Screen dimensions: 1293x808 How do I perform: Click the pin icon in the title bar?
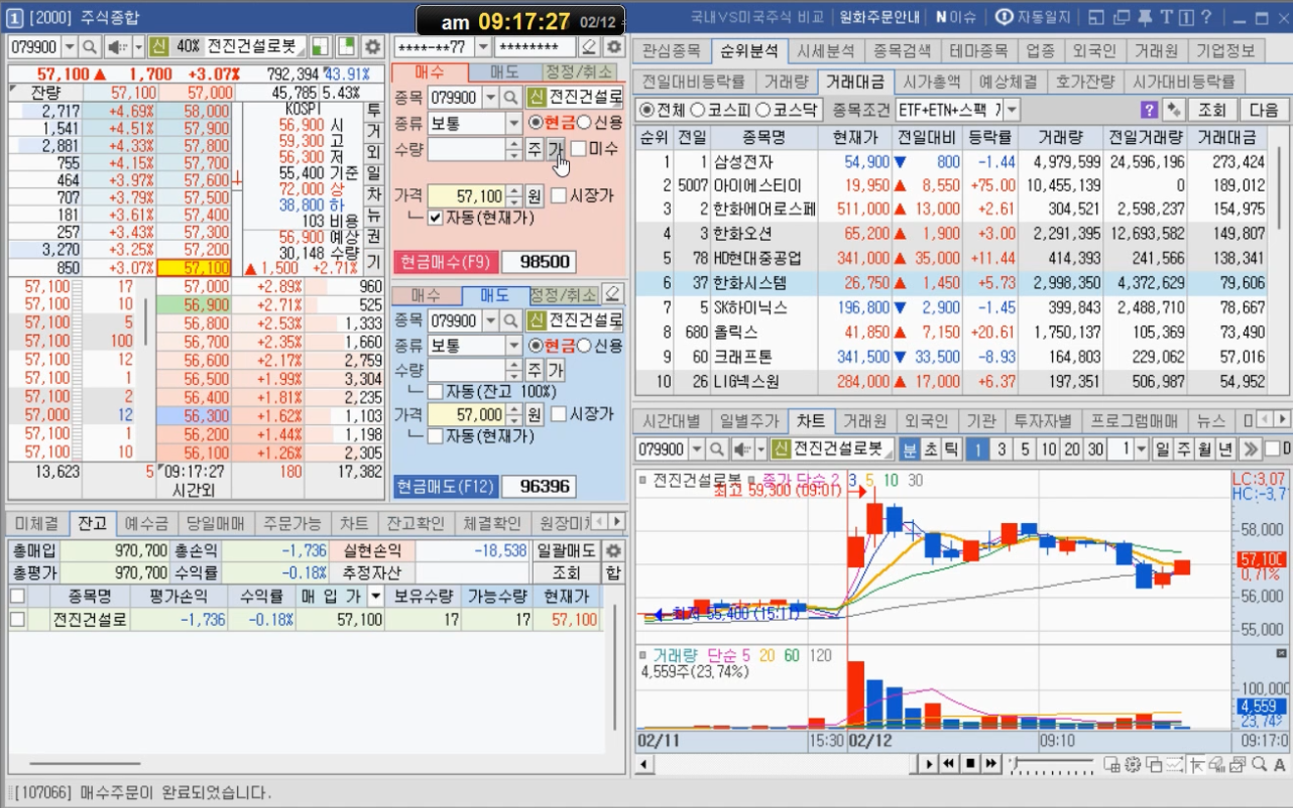tap(1144, 17)
